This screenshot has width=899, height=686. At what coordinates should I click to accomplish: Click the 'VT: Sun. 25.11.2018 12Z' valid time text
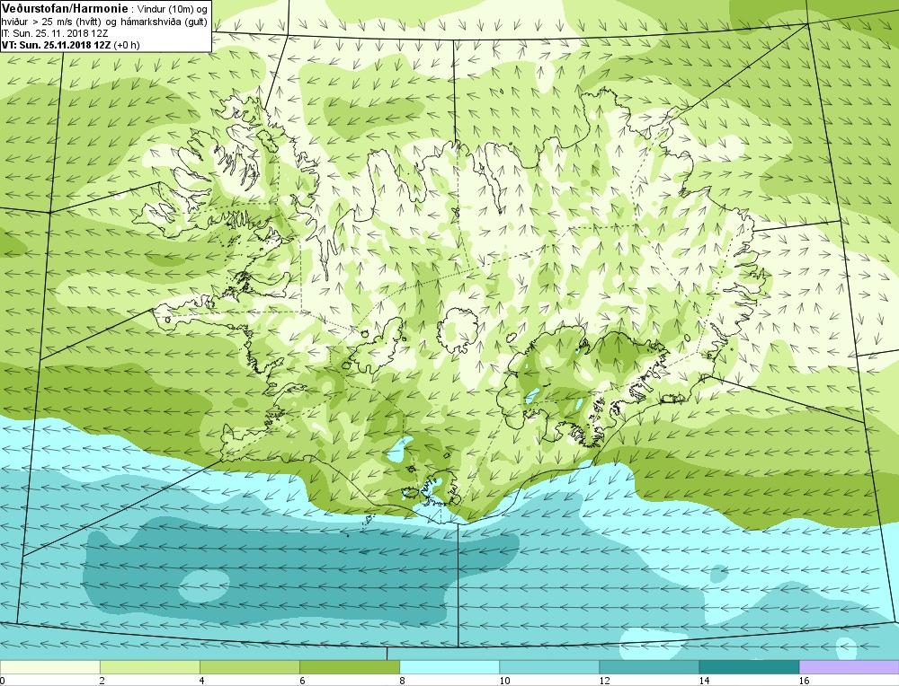click(56, 45)
